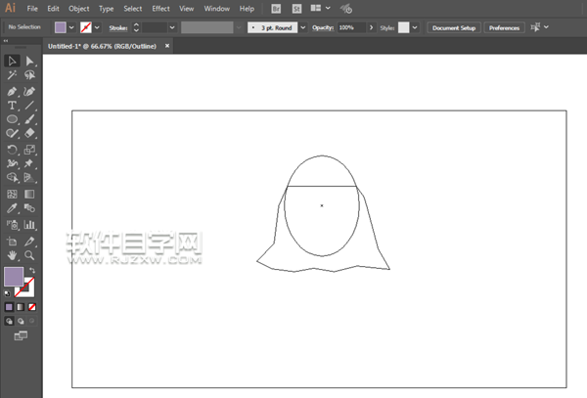Select the Pen tool
The height and width of the screenshot is (398, 587).
(x=13, y=90)
